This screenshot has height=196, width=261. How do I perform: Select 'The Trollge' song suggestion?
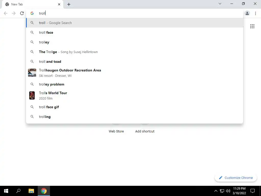click(x=135, y=52)
